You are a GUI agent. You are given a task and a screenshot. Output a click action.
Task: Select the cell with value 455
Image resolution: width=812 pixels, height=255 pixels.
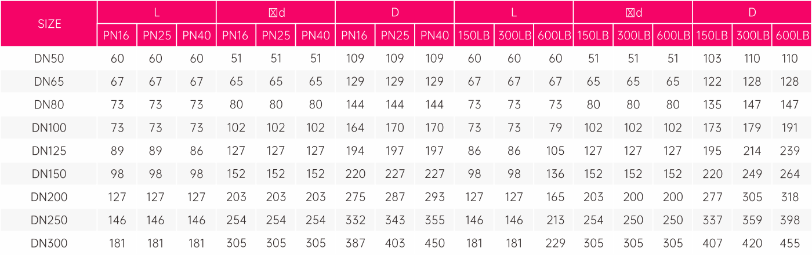[x=791, y=244]
